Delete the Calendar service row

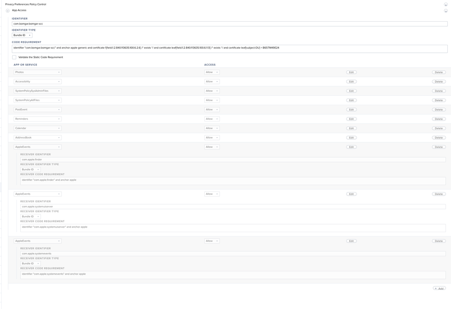[x=439, y=128]
